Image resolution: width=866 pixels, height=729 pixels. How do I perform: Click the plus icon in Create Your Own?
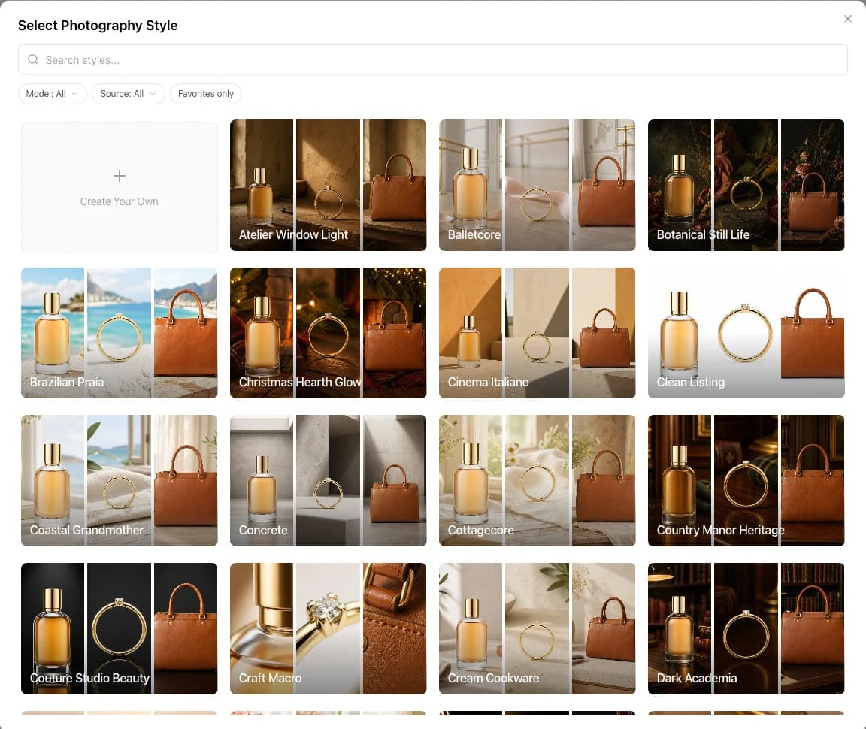[120, 176]
